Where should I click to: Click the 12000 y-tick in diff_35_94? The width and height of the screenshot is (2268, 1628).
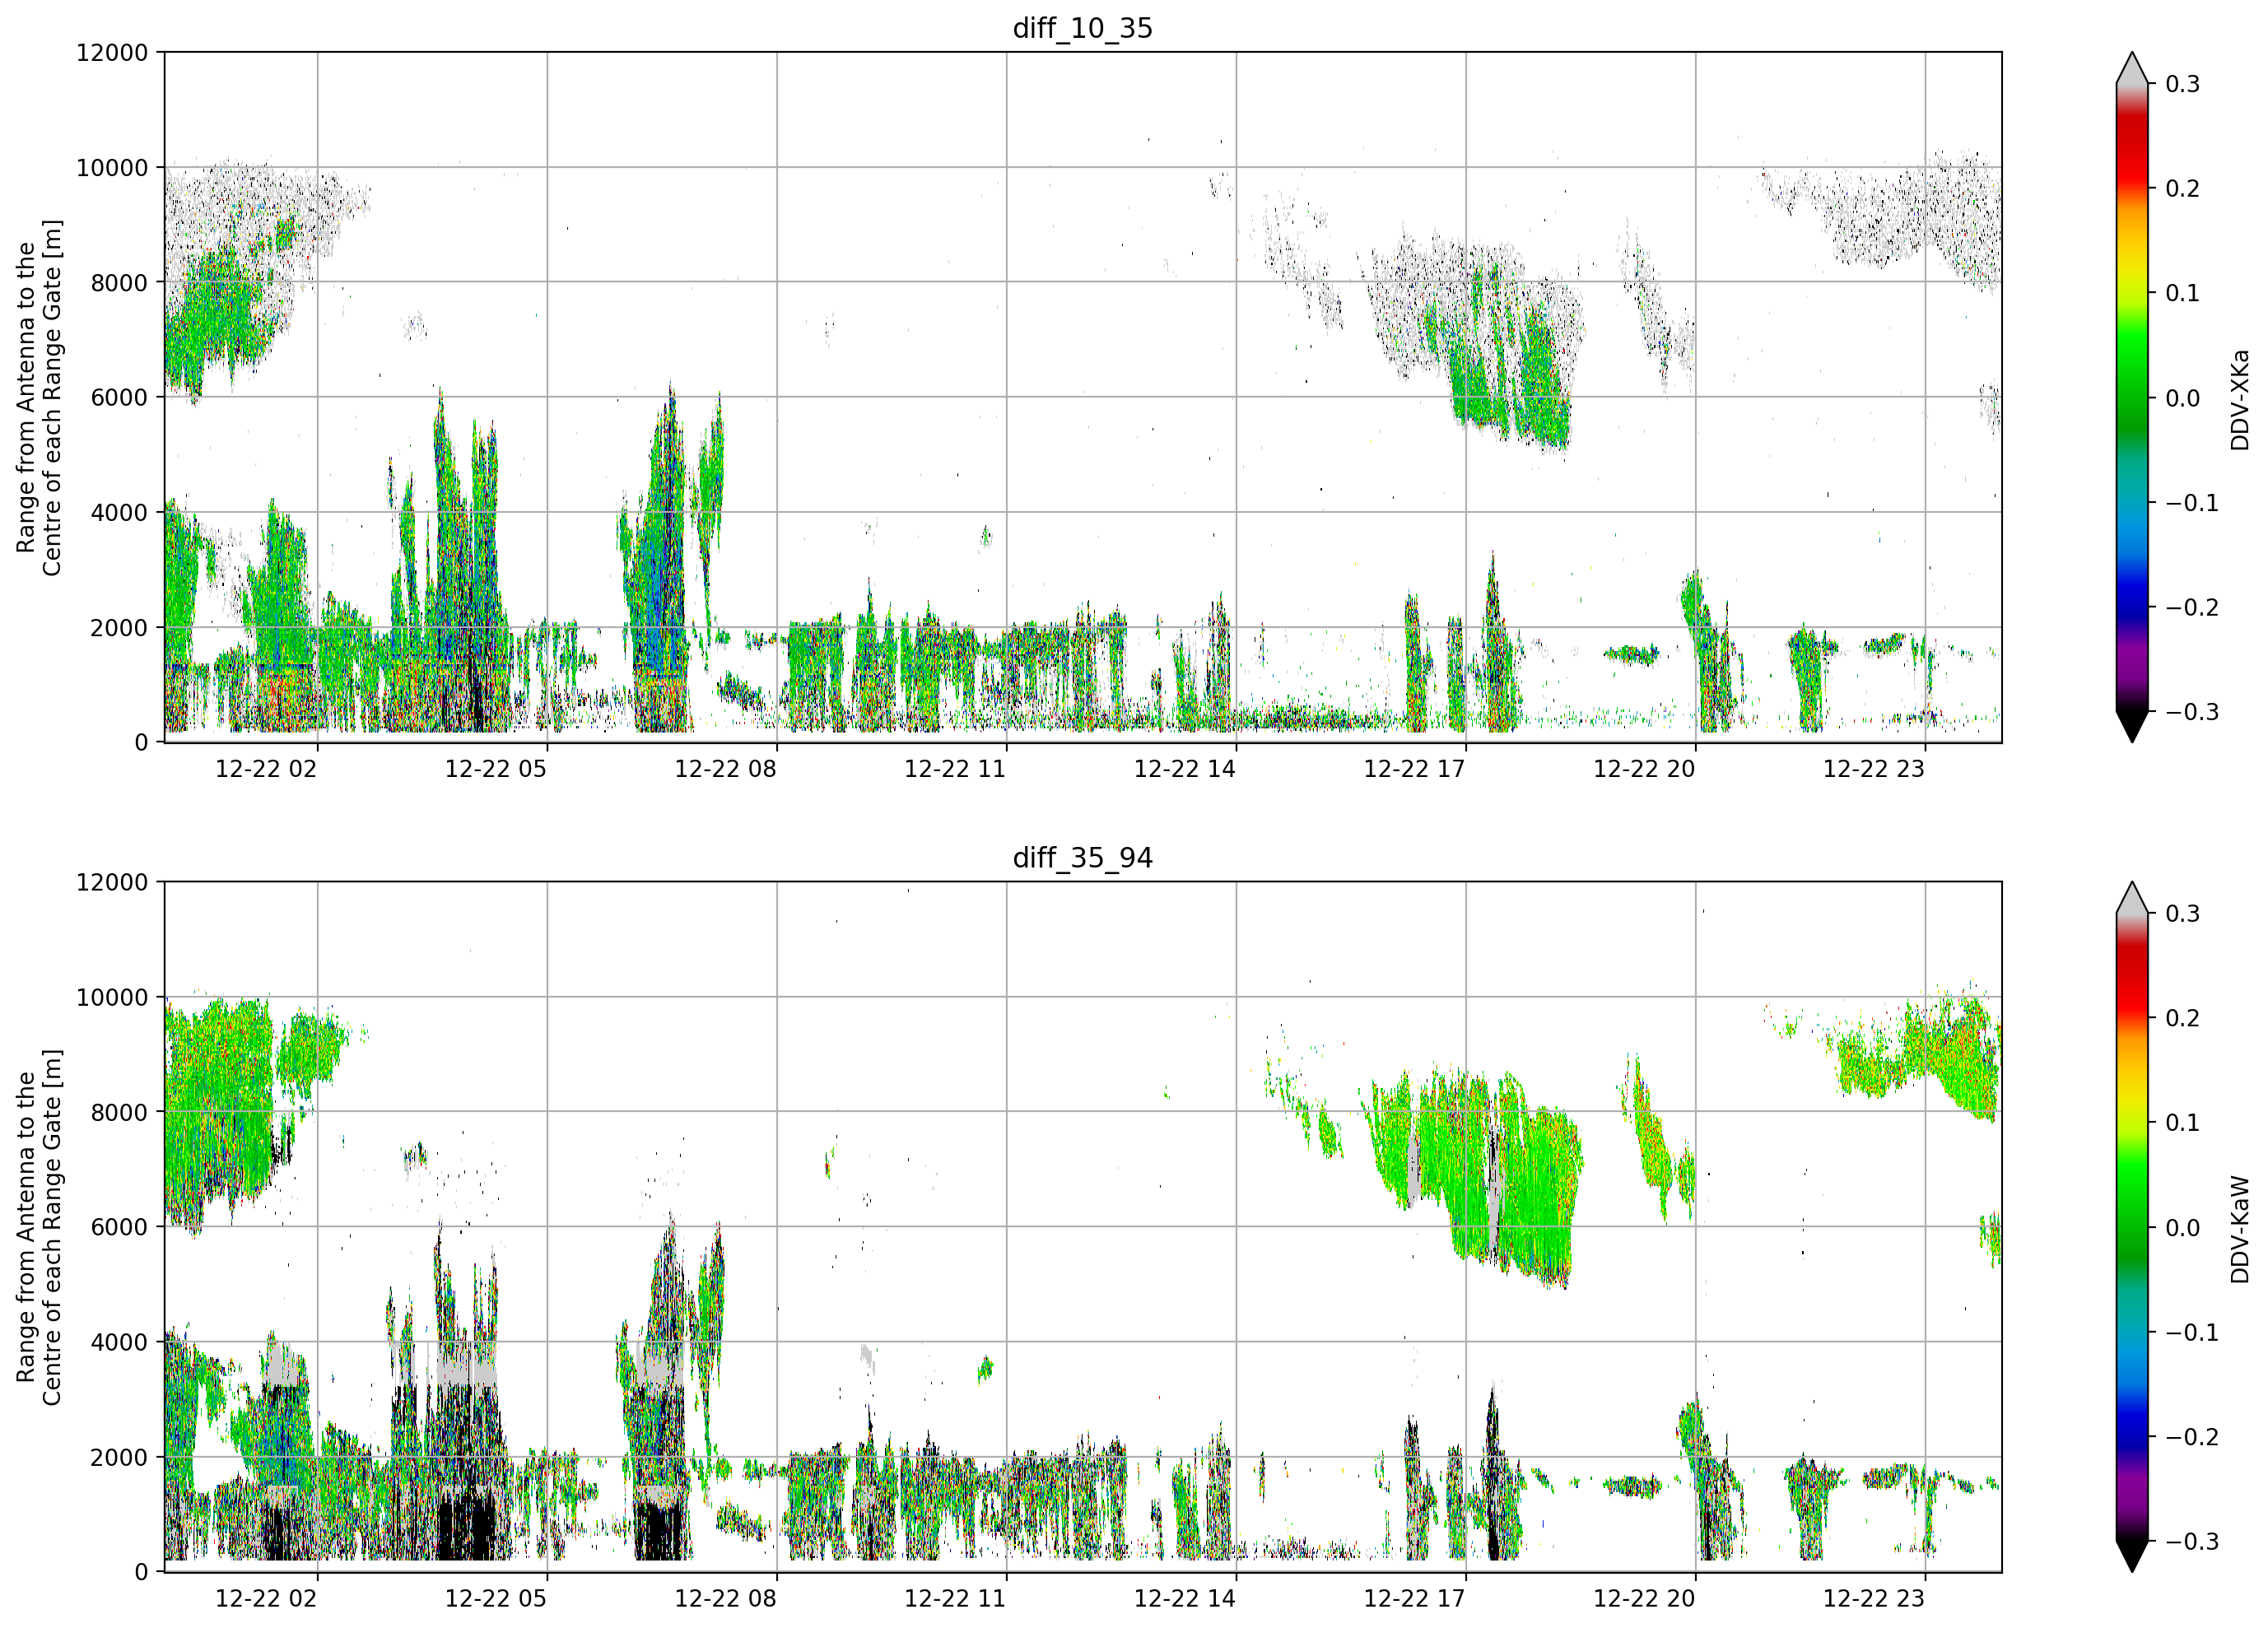coord(112,882)
